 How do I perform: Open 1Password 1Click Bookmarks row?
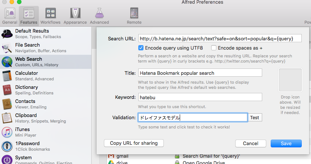(x=45, y=146)
